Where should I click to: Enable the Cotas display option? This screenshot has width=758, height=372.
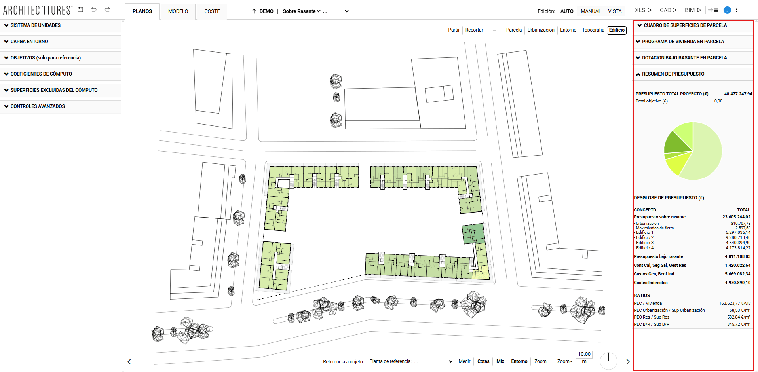(x=483, y=361)
